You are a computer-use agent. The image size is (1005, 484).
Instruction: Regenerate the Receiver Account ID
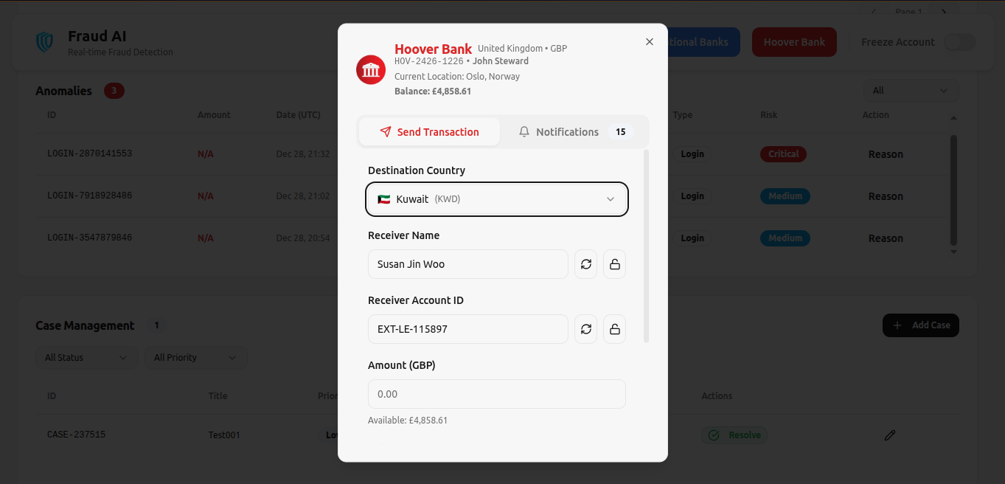586,329
